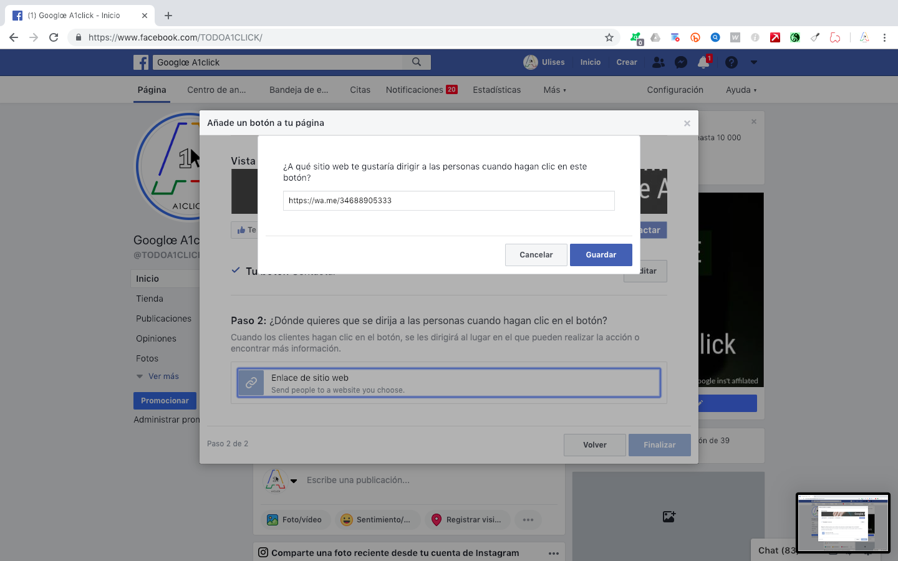The image size is (898, 561).
Task: Select Fotos in the sidebar
Action: click(x=147, y=358)
